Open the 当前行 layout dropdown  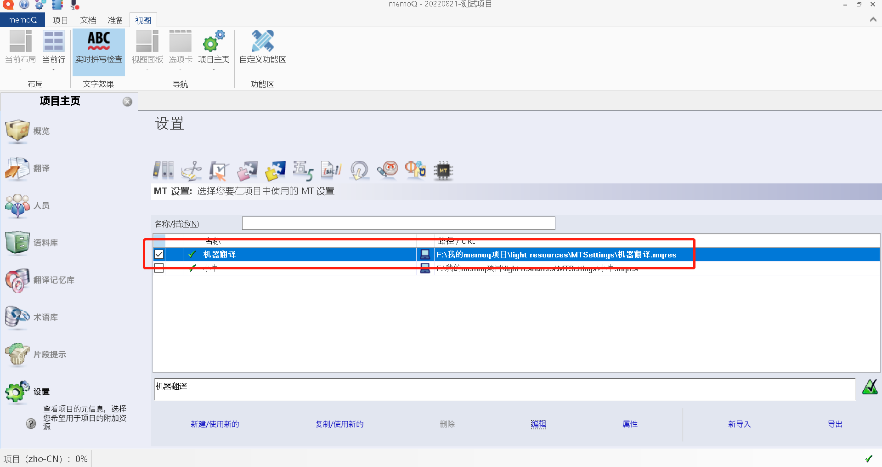53,51
